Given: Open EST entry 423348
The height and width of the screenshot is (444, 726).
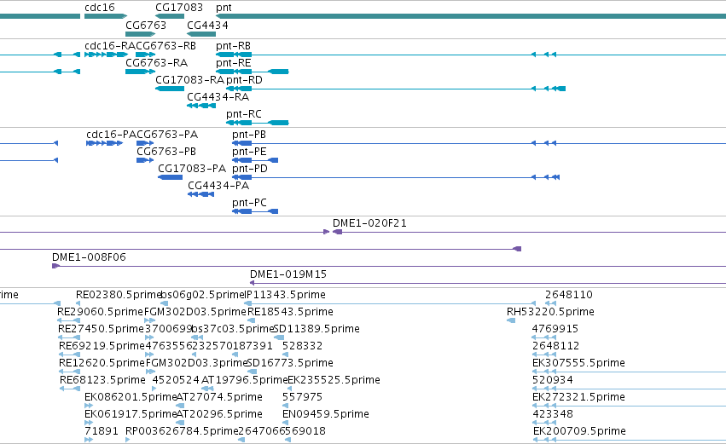Looking at the screenshot, I should tap(553, 415).
